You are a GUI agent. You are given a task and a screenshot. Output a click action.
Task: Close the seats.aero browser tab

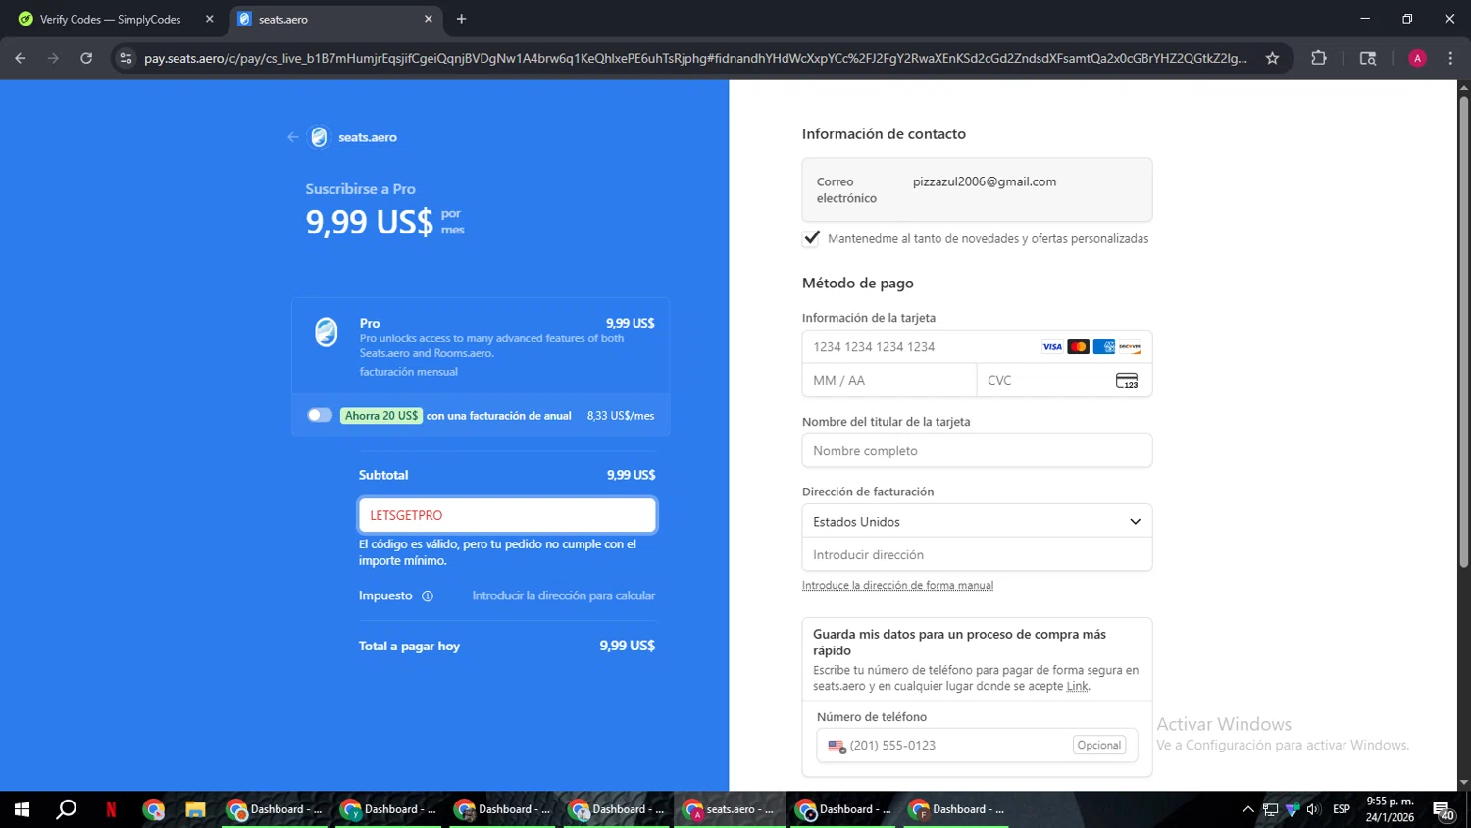point(428,19)
